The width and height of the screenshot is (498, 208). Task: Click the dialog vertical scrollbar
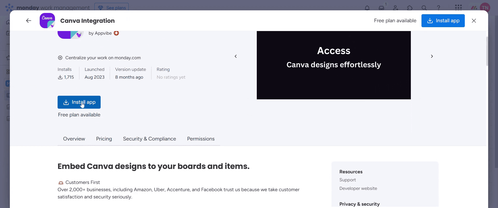[487, 51]
